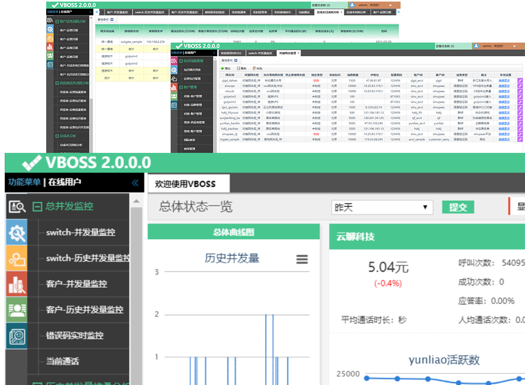Click the purple edit icon in the ingate_sample row

520,139
